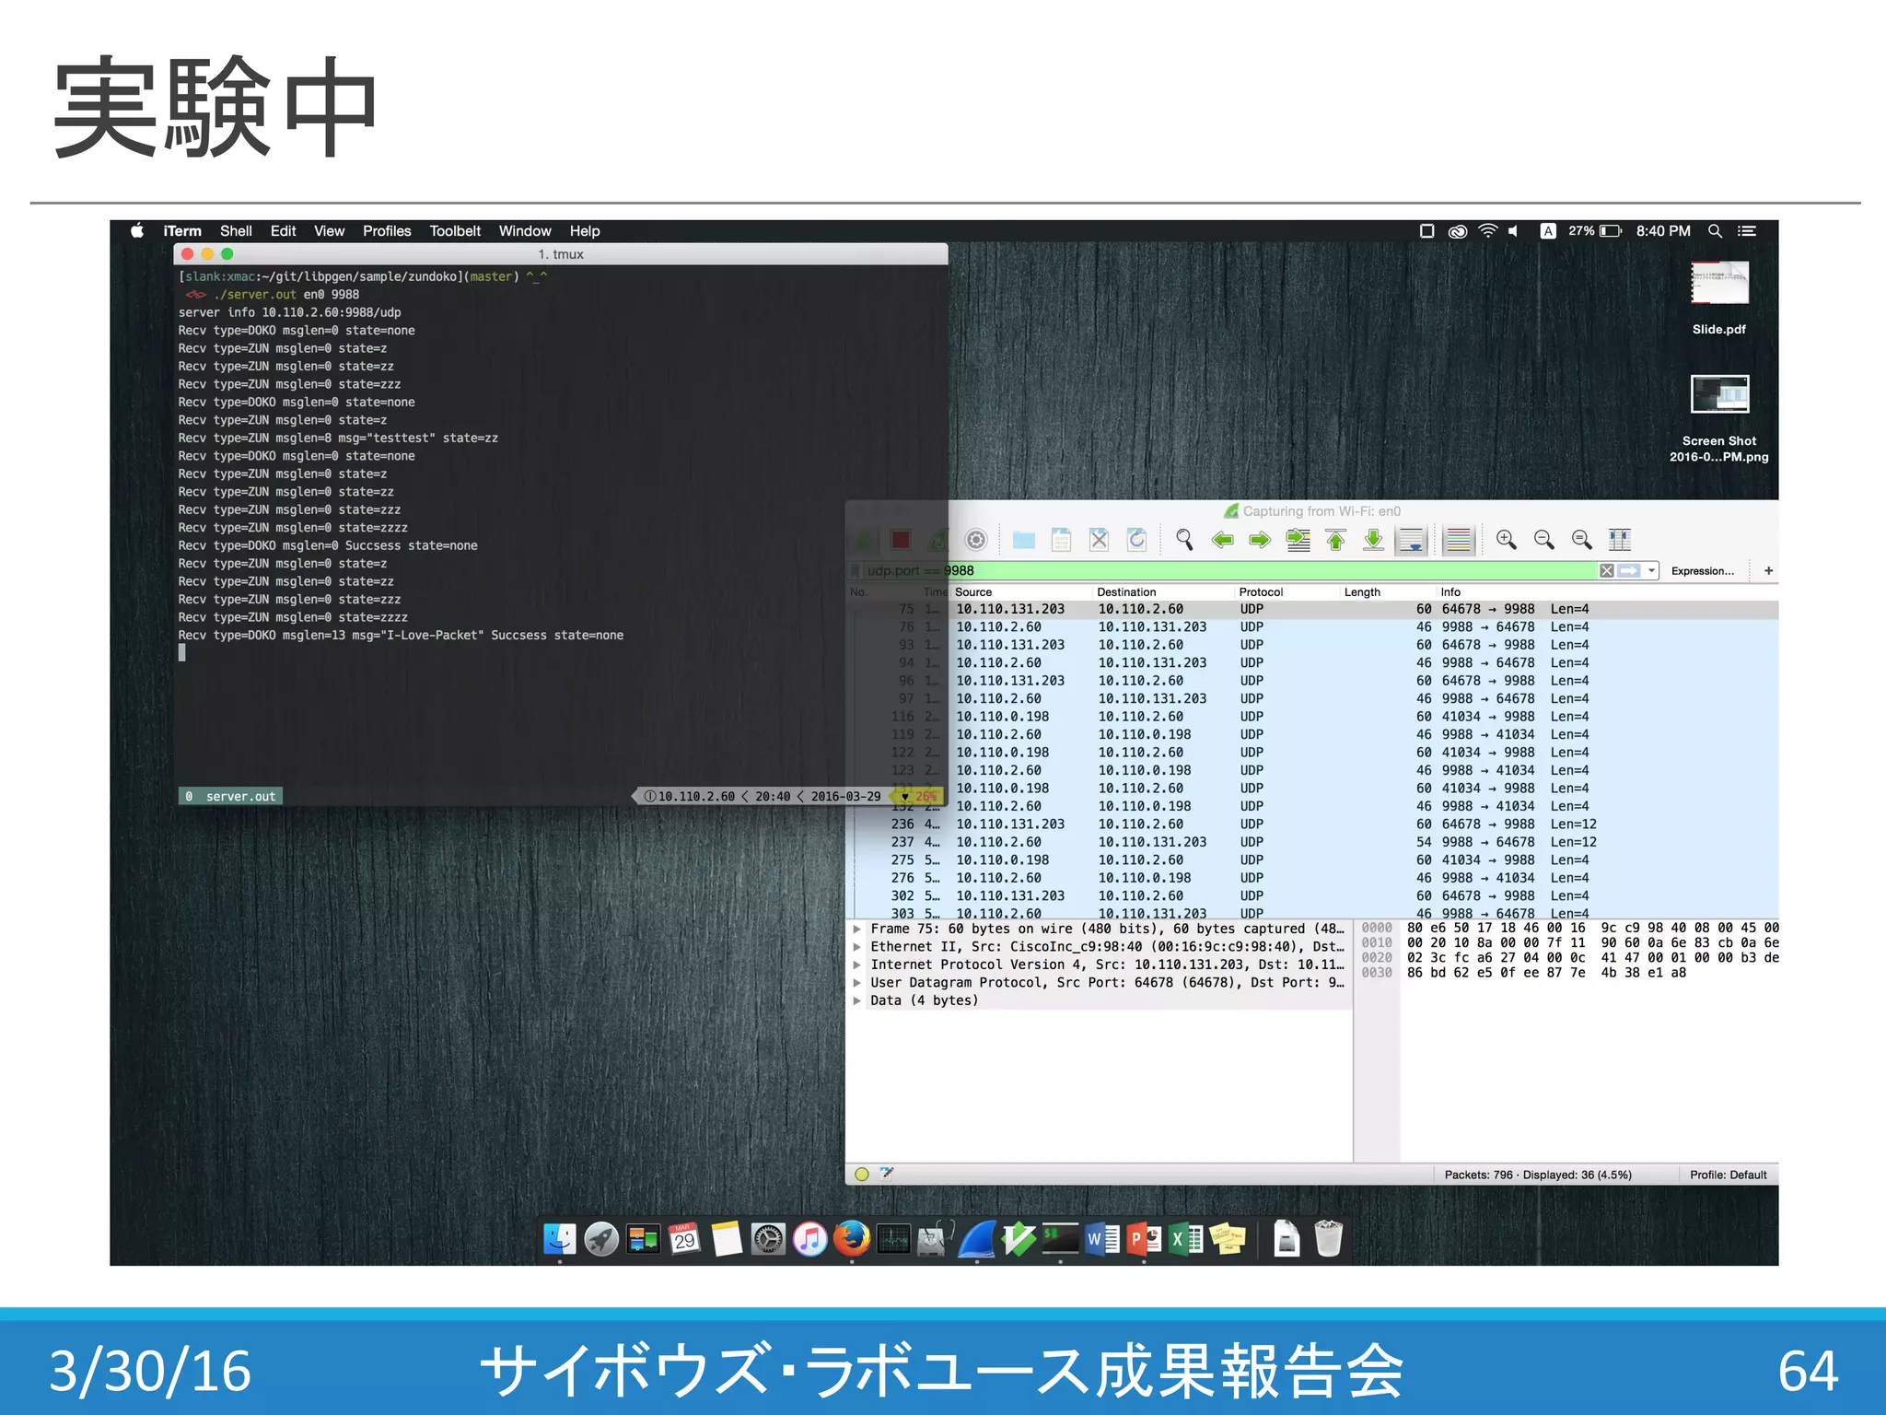Select packet 236 with Len=12
This screenshot has width=1886, height=1415.
pyautogui.click(x=1312, y=824)
